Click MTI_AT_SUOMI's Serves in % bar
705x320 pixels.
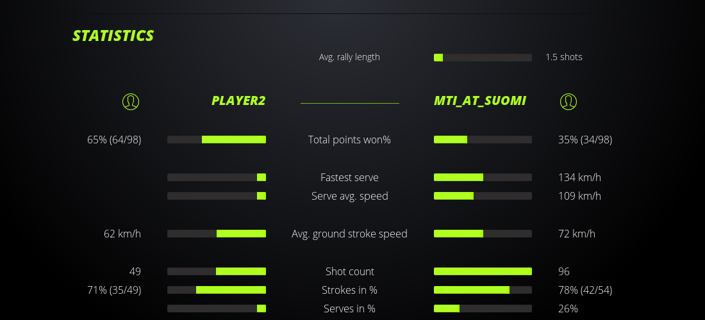(x=483, y=308)
